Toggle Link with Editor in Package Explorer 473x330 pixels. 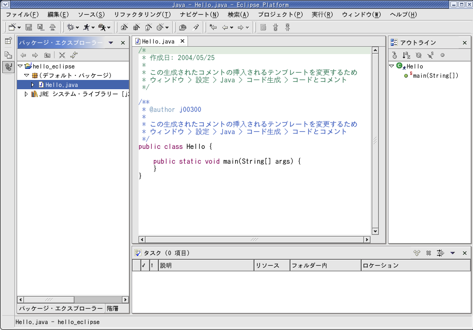pyautogui.click(x=74, y=55)
